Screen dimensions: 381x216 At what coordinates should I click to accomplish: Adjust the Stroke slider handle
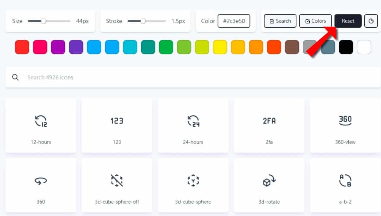click(x=143, y=21)
